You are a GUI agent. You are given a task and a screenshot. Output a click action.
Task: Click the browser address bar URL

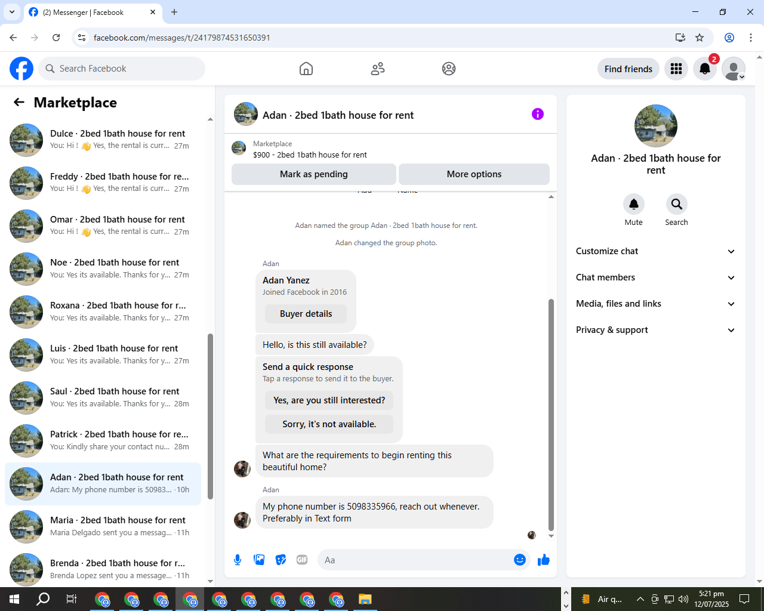pyautogui.click(x=181, y=38)
